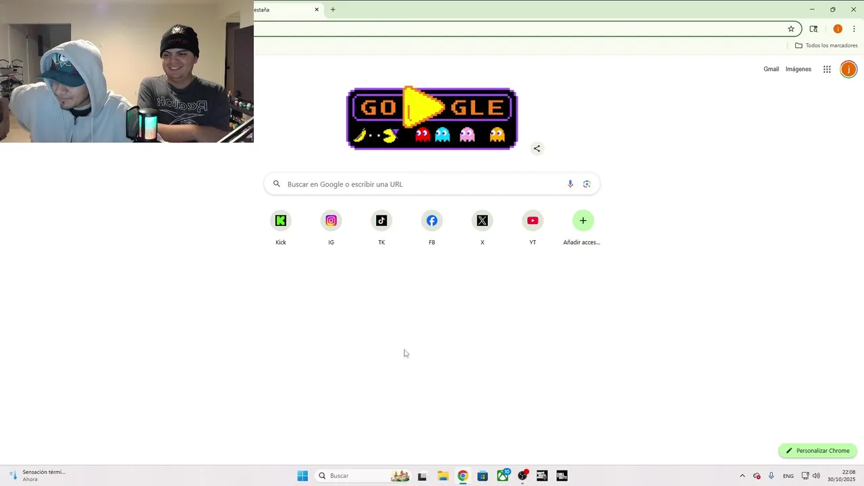Open the Sensación térmica weather widget
Image resolution: width=864 pixels, height=486 pixels.
pos(37,476)
